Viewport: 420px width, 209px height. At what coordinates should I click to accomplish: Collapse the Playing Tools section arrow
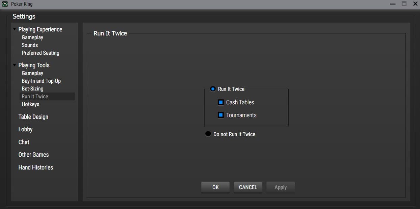(15, 65)
